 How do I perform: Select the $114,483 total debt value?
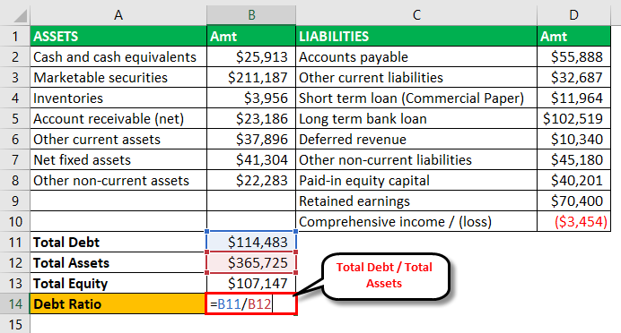coord(251,242)
